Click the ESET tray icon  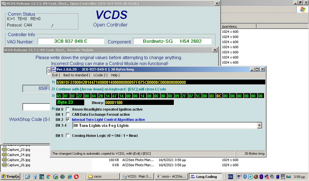coord(250,176)
